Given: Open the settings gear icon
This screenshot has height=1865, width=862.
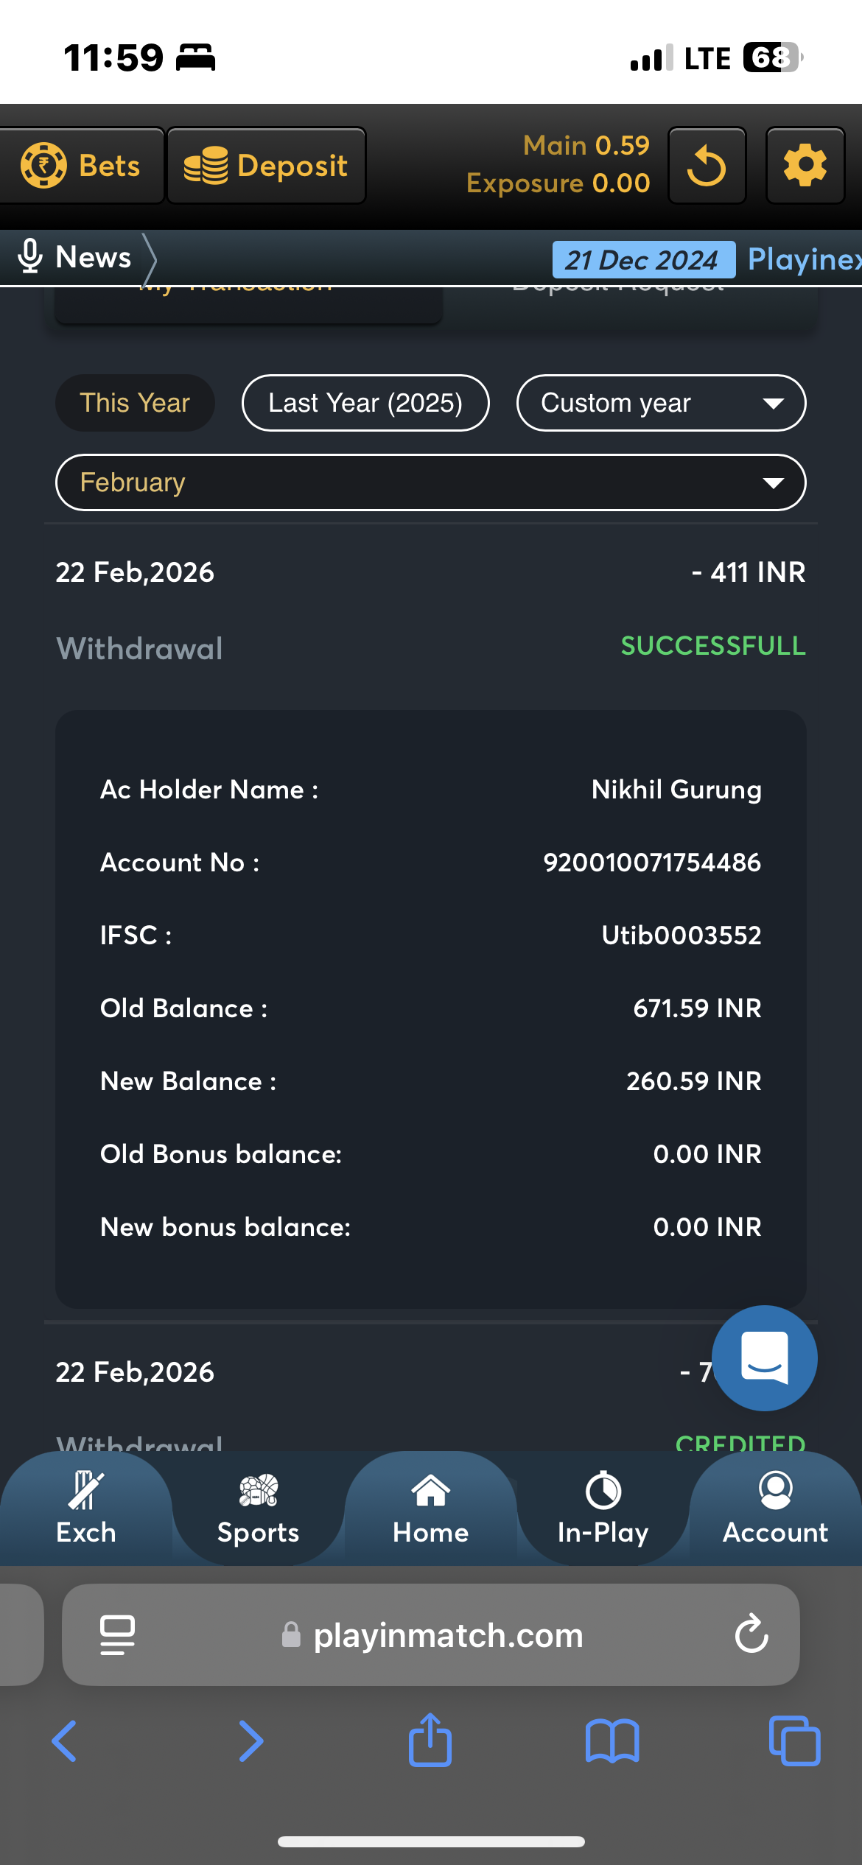Looking at the screenshot, I should click(x=805, y=166).
